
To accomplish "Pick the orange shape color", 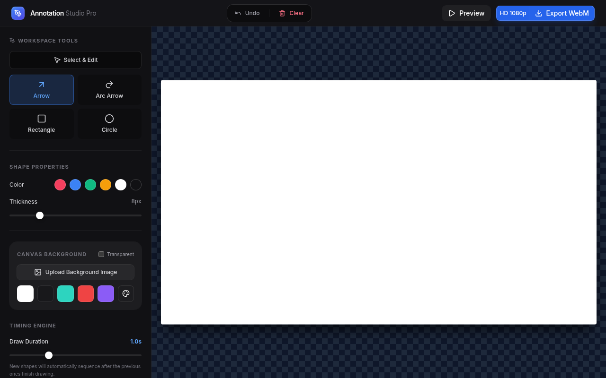I will pyautogui.click(x=106, y=185).
